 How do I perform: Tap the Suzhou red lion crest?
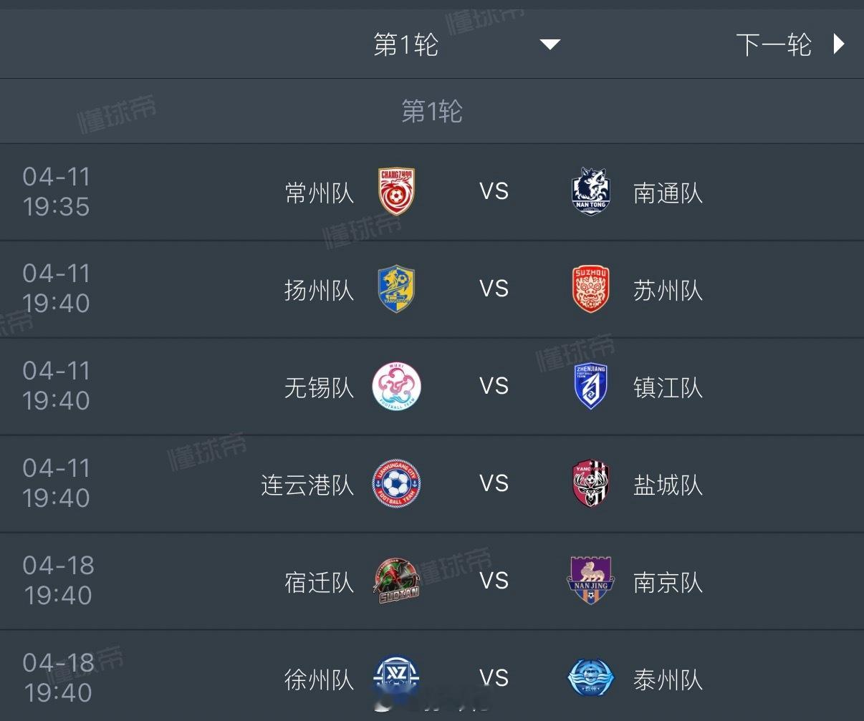[x=590, y=289]
